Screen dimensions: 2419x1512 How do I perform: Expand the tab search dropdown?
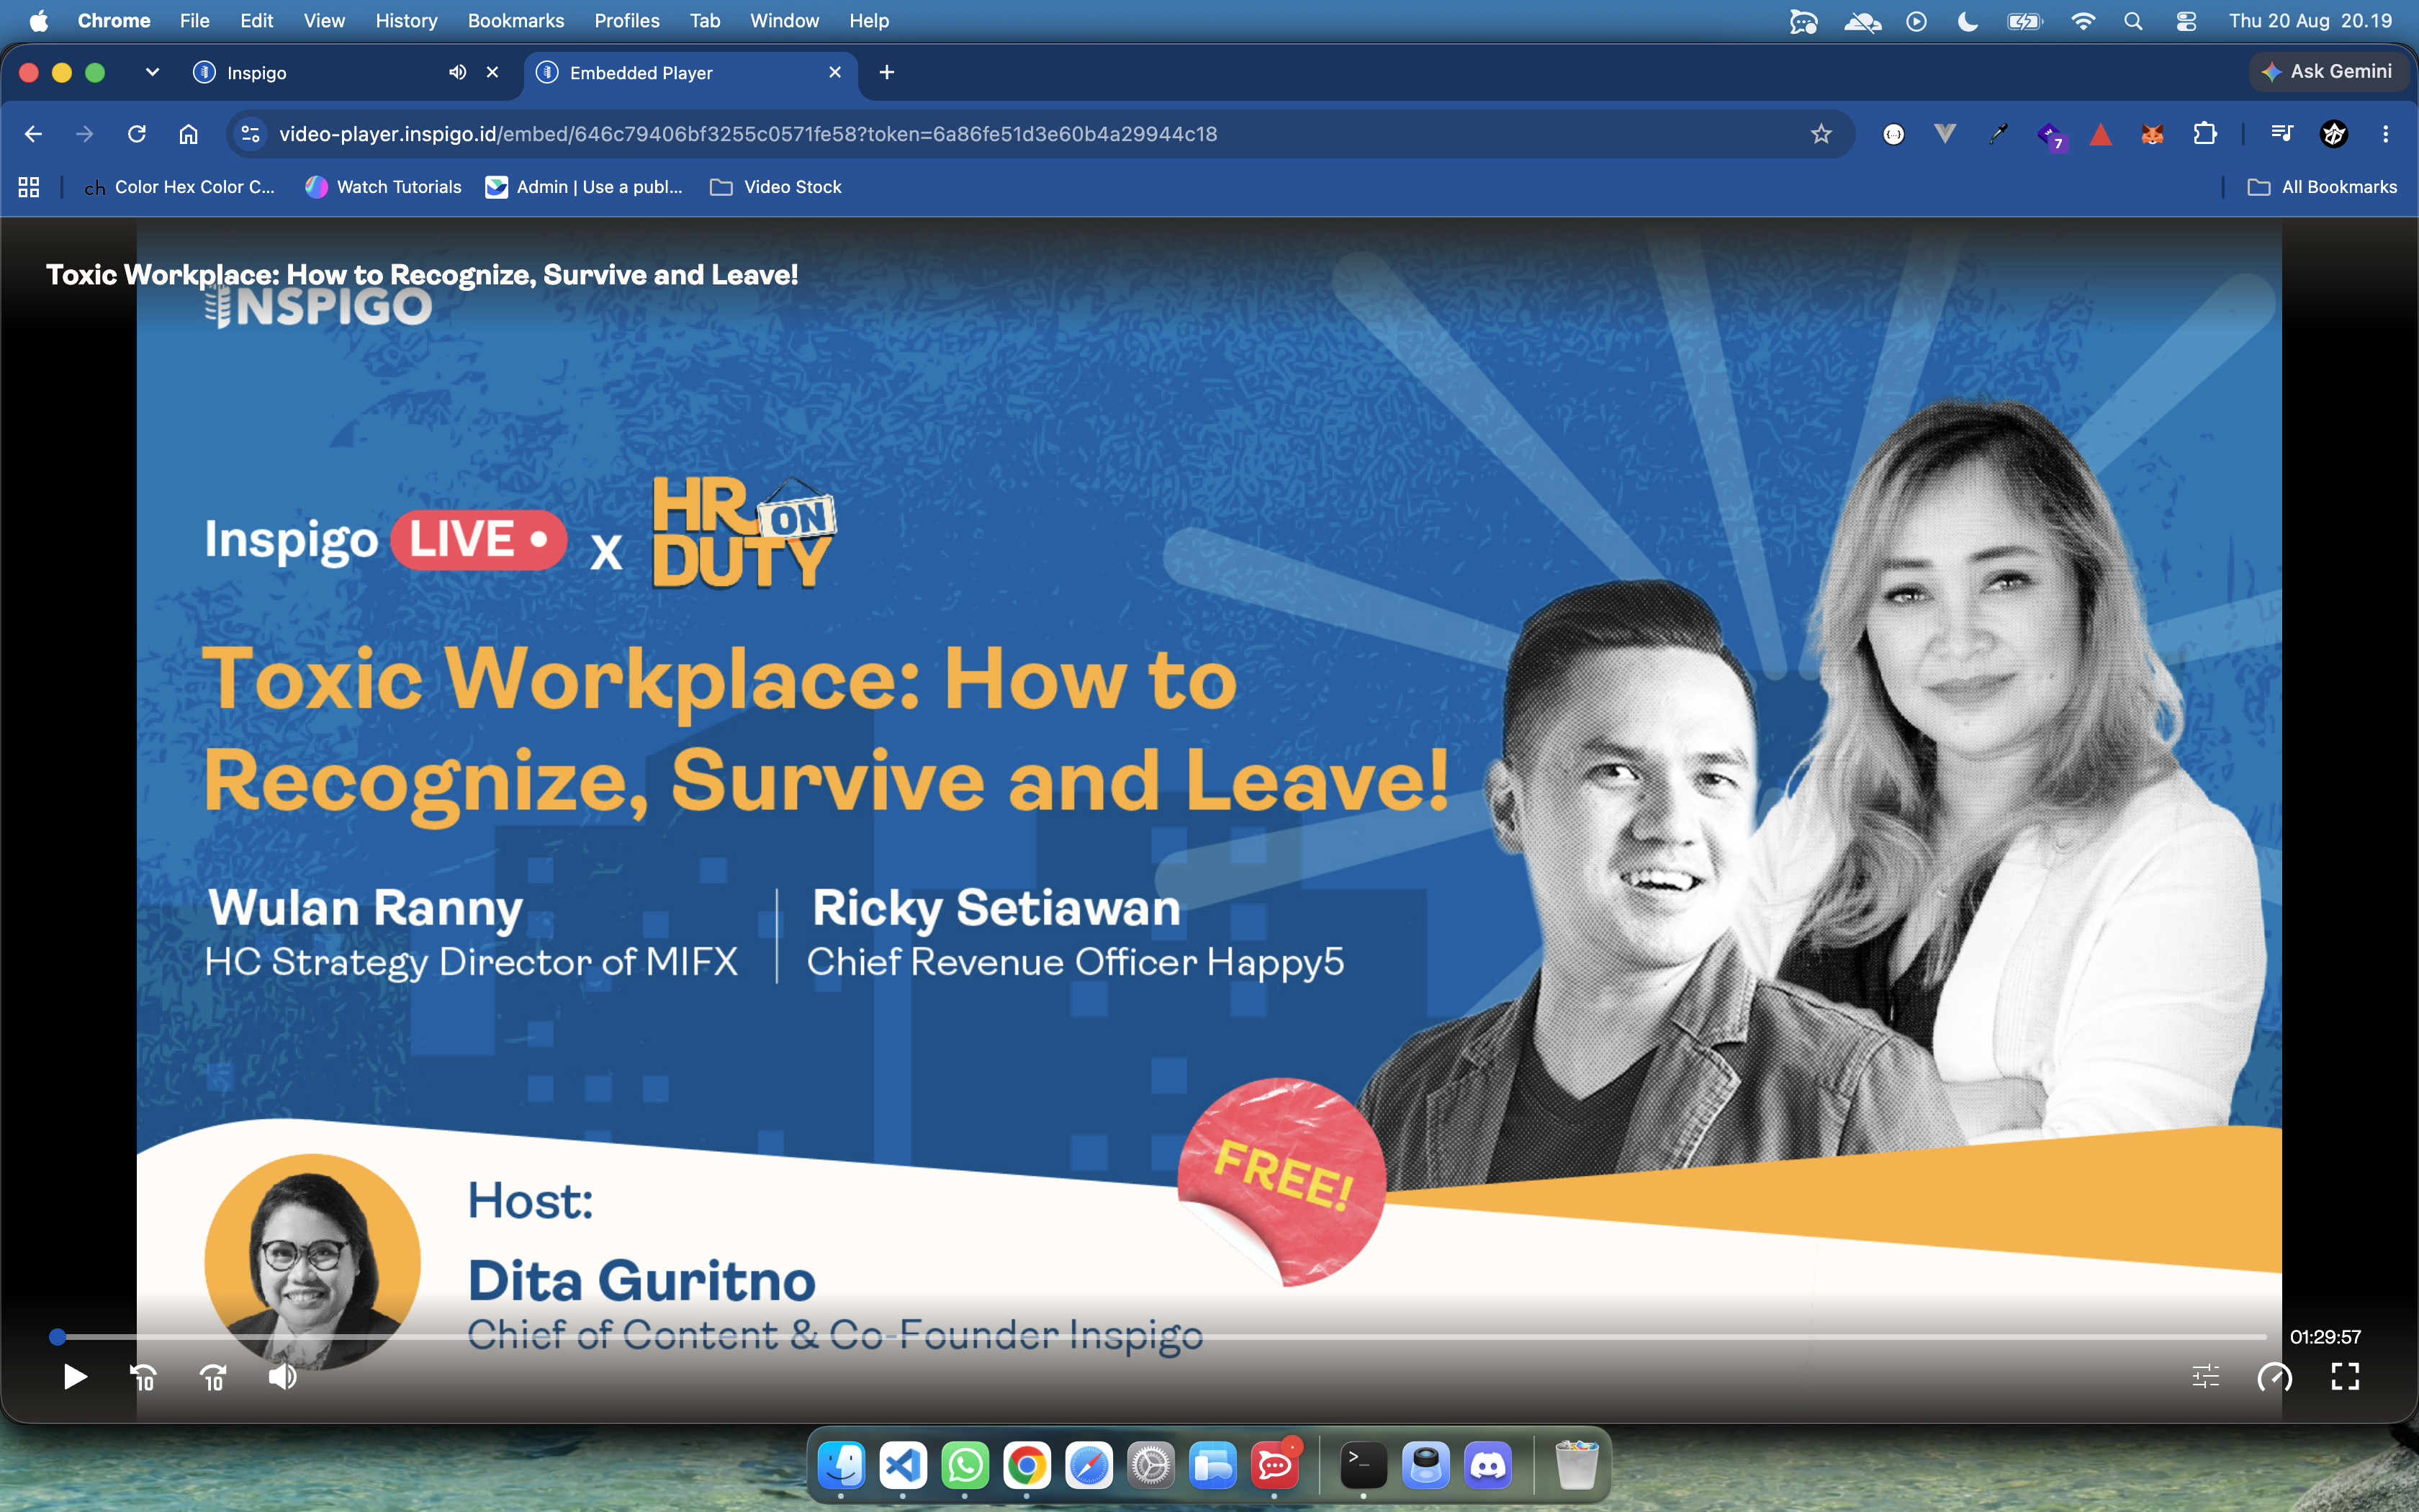click(152, 72)
